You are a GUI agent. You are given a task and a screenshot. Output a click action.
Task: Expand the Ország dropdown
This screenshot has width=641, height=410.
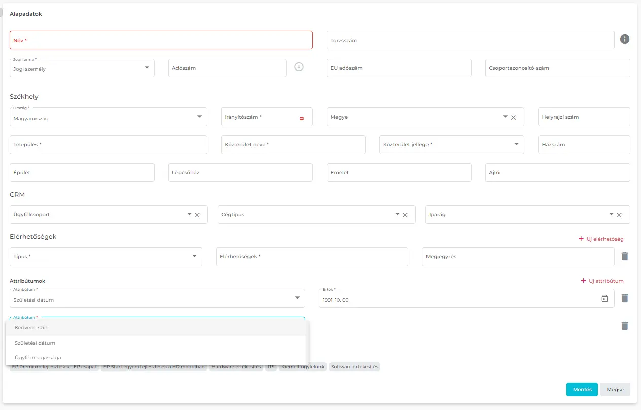pyautogui.click(x=199, y=117)
